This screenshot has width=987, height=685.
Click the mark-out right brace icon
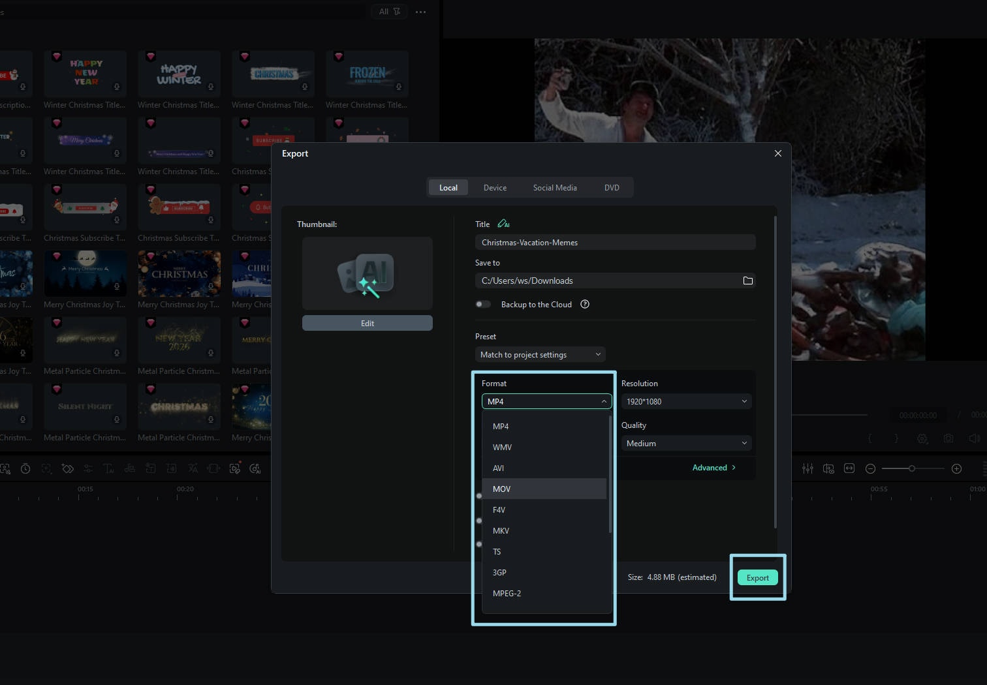(896, 438)
